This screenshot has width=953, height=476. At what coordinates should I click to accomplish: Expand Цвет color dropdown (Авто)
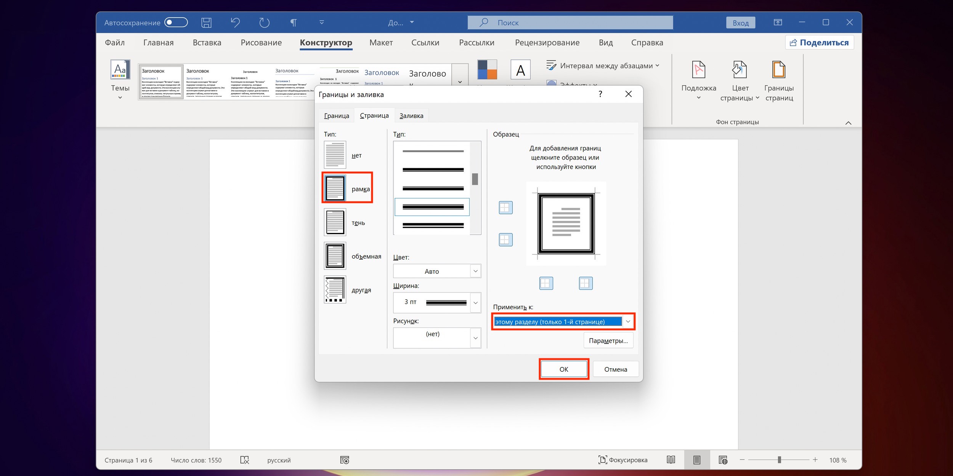click(x=475, y=271)
